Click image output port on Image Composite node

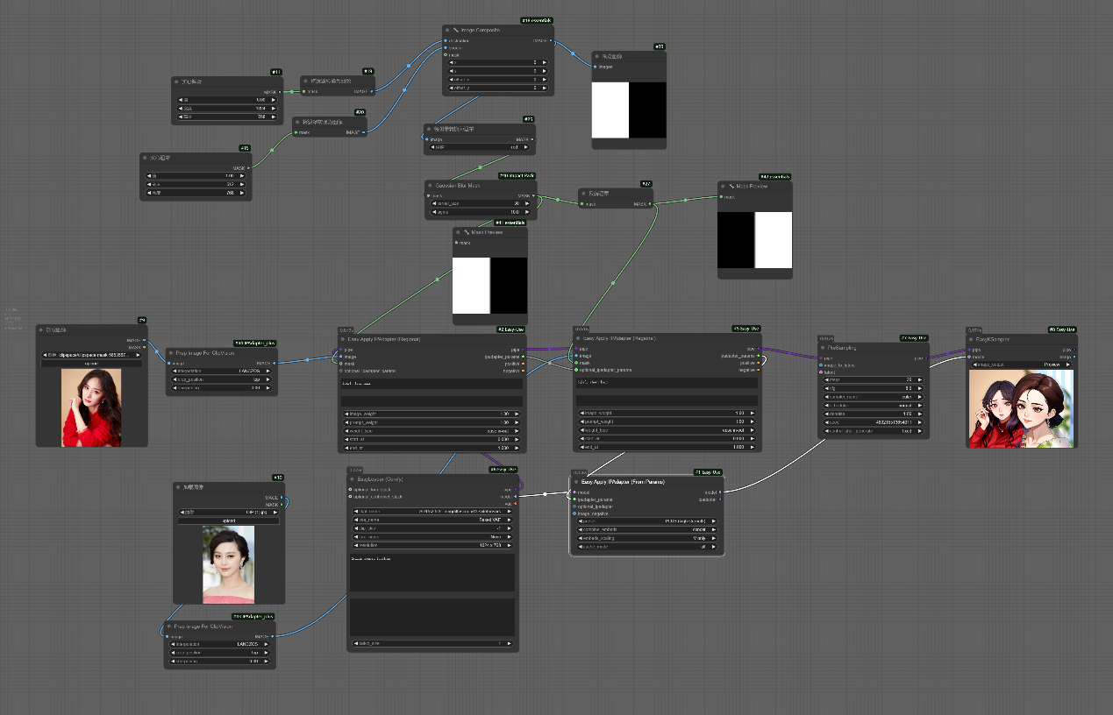coord(551,40)
